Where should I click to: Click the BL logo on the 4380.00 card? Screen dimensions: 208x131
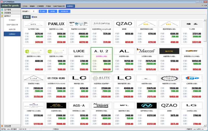pos(169,24)
